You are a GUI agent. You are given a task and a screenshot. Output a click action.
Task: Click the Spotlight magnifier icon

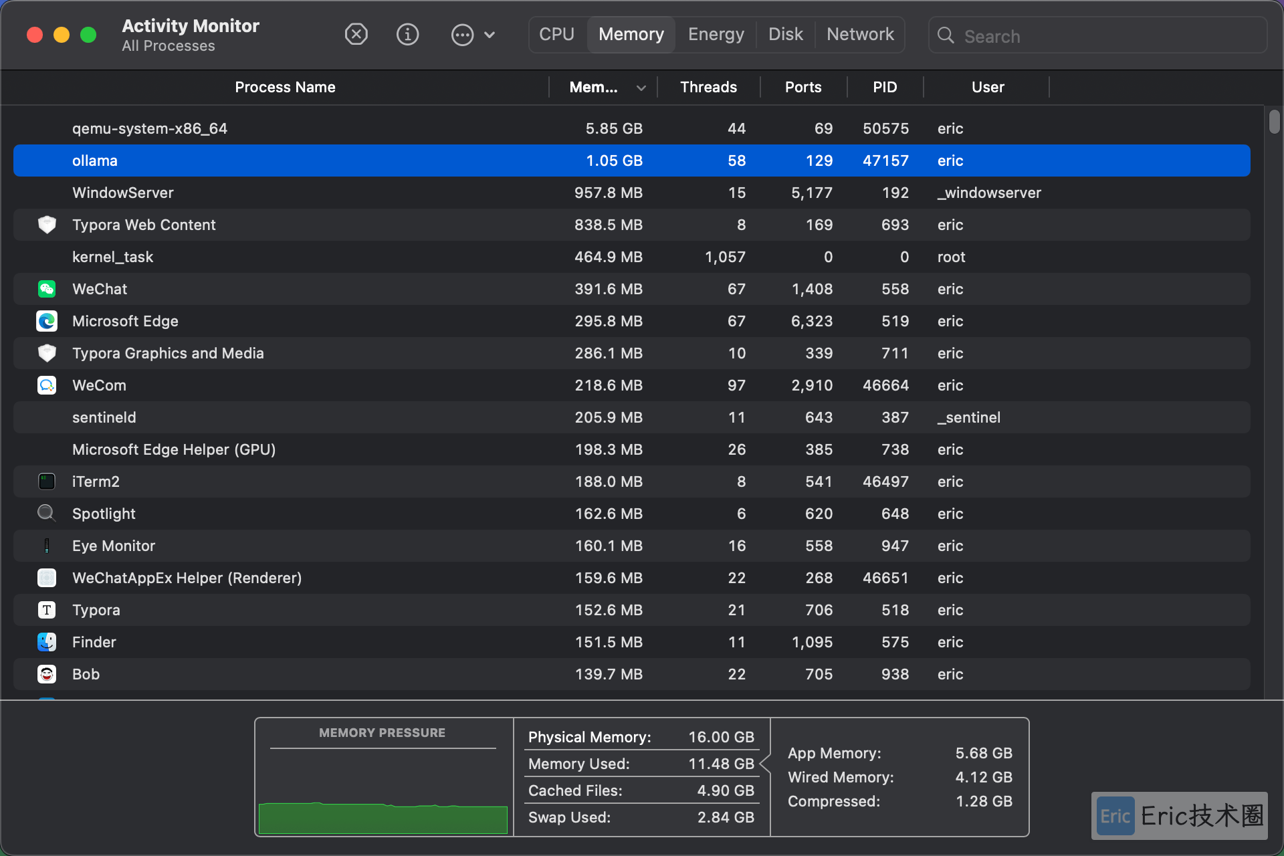[x=47, y=514]
